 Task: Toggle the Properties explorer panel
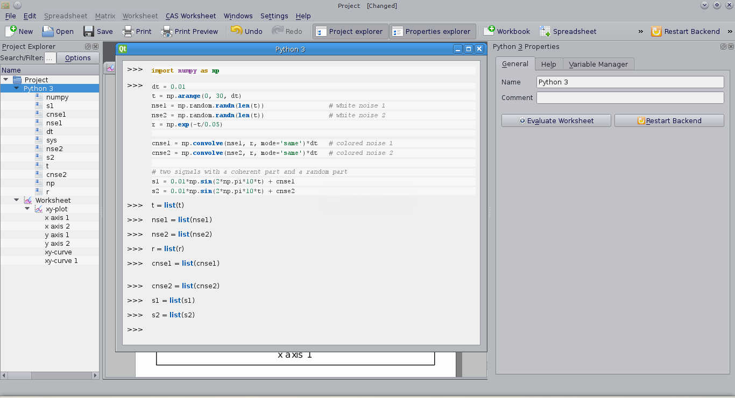(432, 31)
